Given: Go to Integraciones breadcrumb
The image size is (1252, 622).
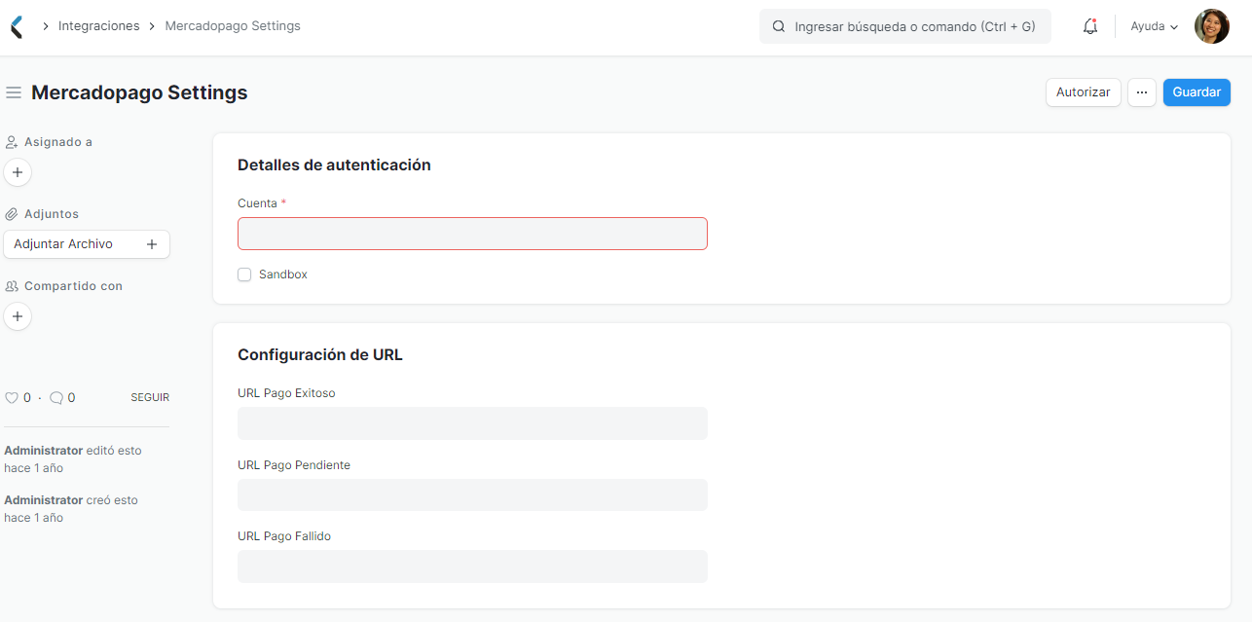Looking at the screenshot, I should pos(99,26).
